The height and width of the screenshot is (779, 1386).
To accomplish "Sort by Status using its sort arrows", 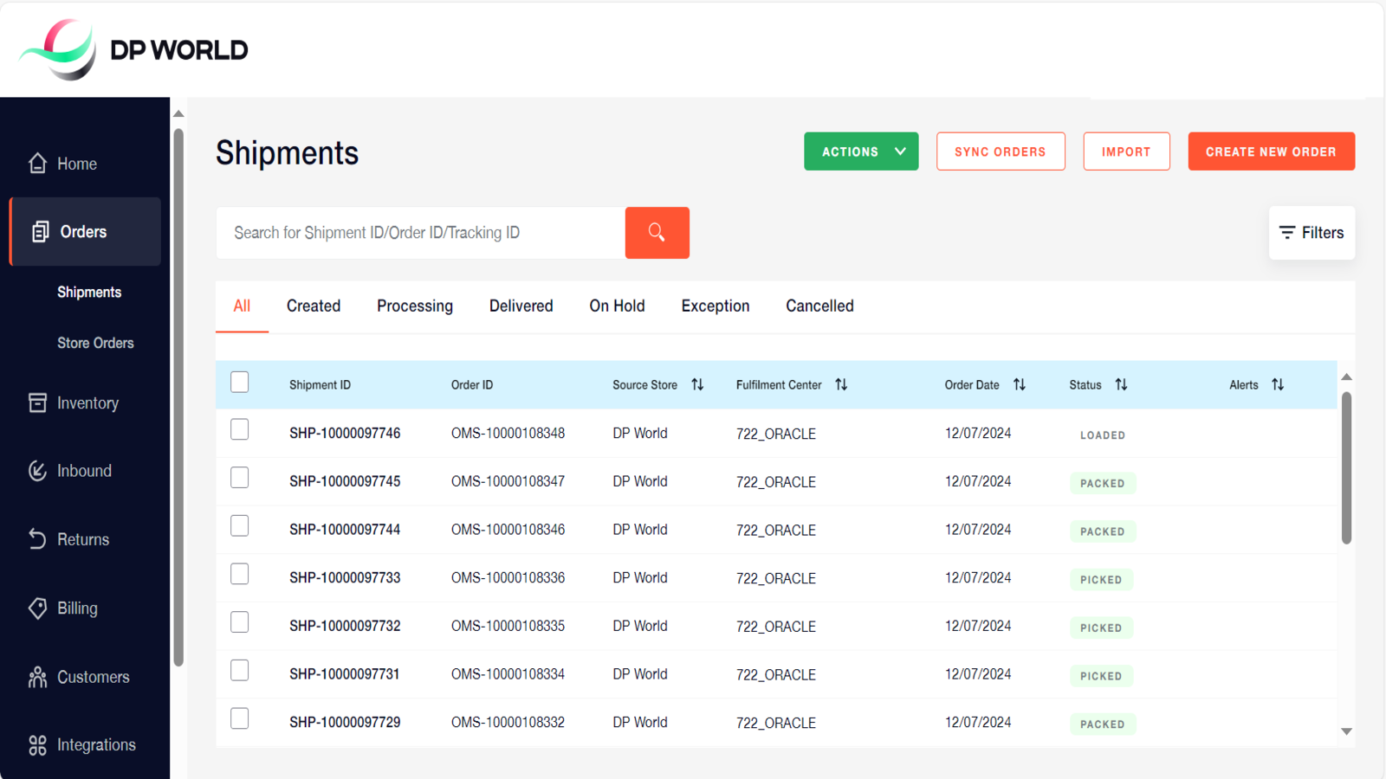I will (1121, 384).
